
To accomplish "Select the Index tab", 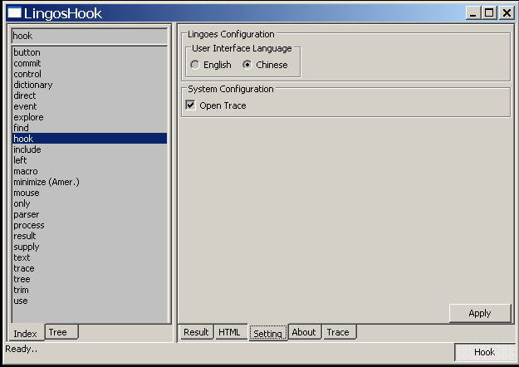I will pyautogui.click(x=26, y=333).
